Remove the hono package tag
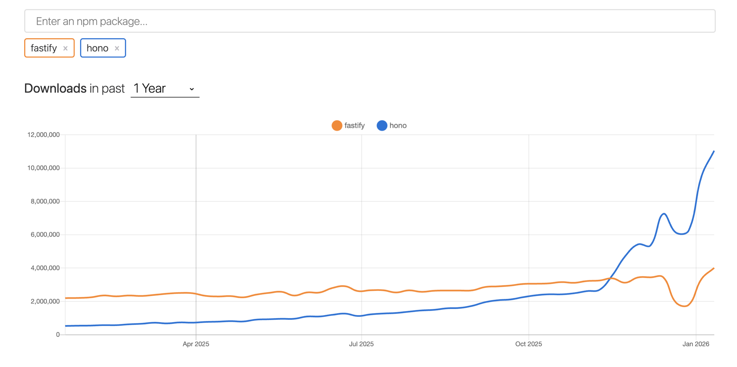This screenshot has width=737, height=367. [x=117, y=48]
